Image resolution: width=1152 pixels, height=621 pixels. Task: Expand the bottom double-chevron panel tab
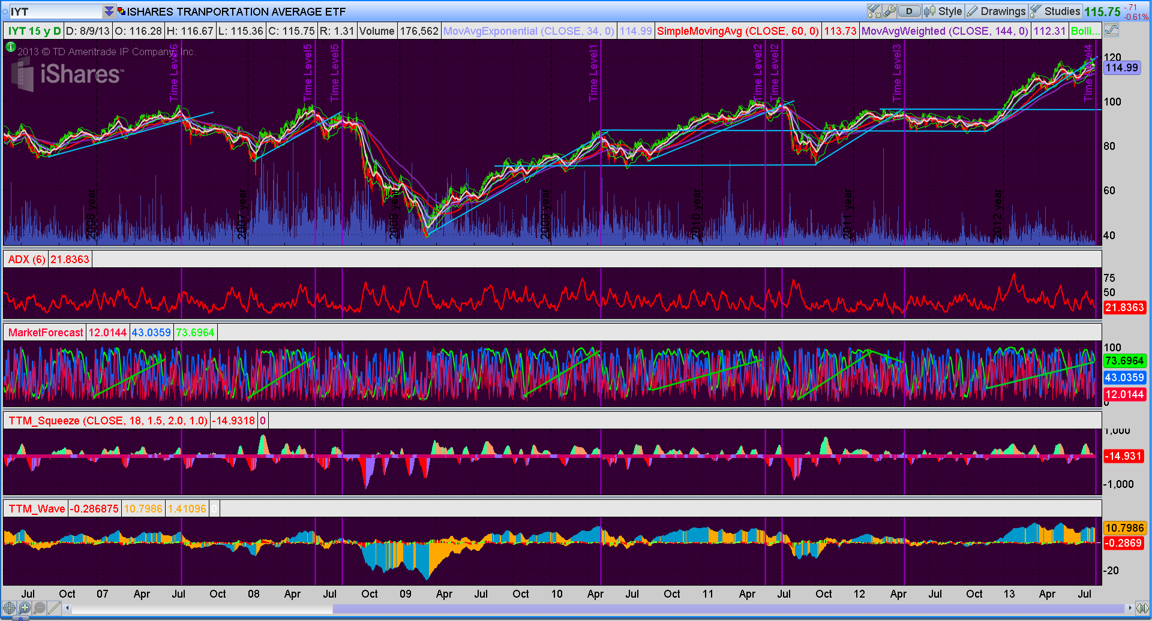click(20, 617)
